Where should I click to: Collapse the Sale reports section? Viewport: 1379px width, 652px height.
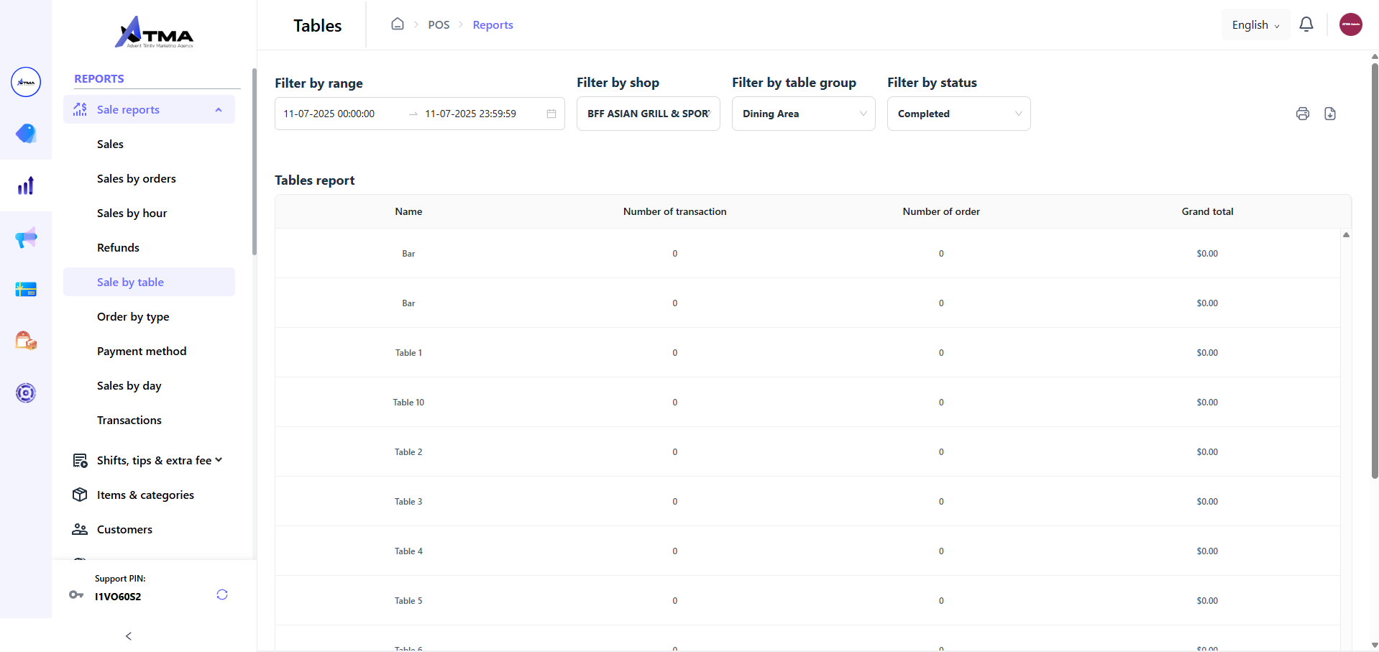[218, 109]
